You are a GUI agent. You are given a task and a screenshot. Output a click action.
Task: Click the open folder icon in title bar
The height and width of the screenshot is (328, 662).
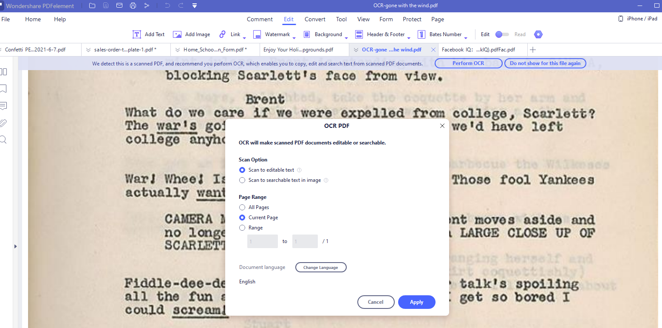click(x=93, y=6)
